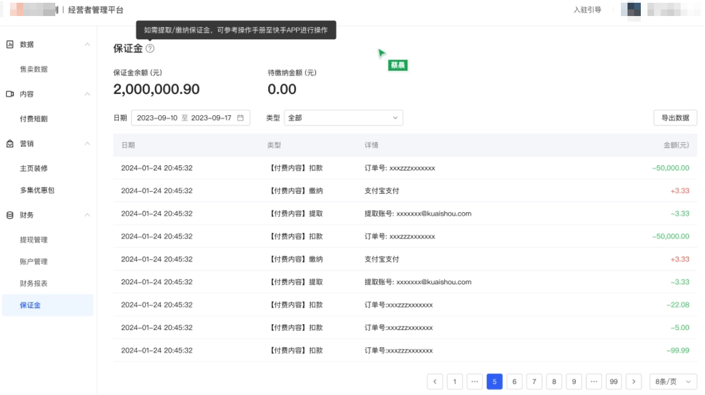Click the 财务 database icon in sidebar

tap(9, 215)
